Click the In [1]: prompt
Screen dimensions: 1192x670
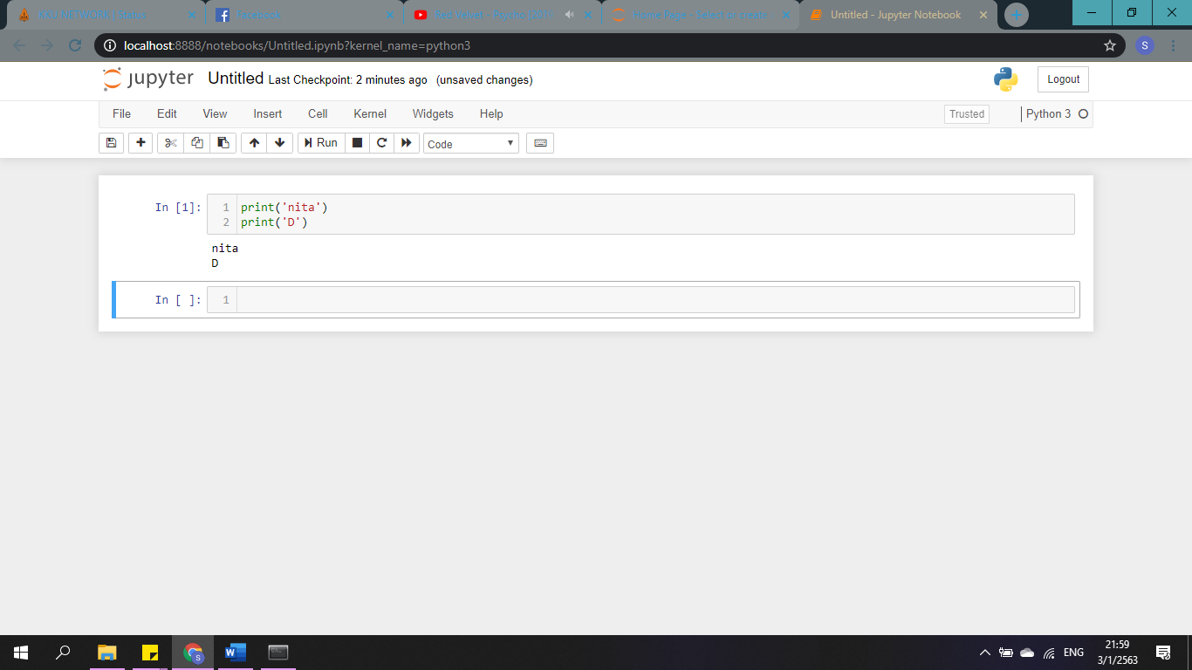click(178, 208)
